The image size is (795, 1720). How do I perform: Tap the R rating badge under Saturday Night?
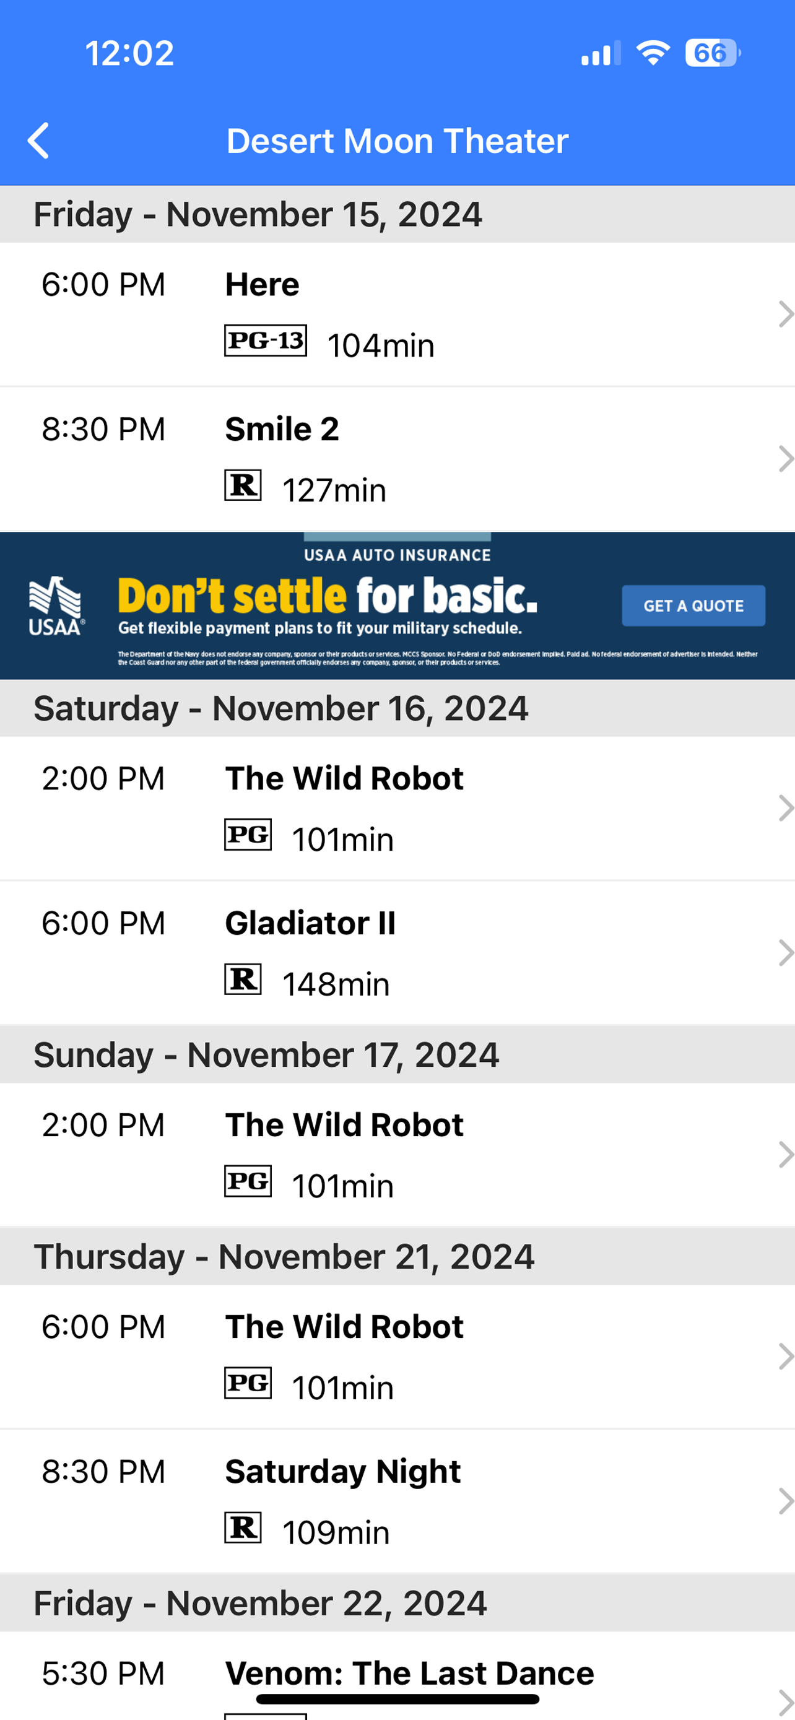(242, 1527)
